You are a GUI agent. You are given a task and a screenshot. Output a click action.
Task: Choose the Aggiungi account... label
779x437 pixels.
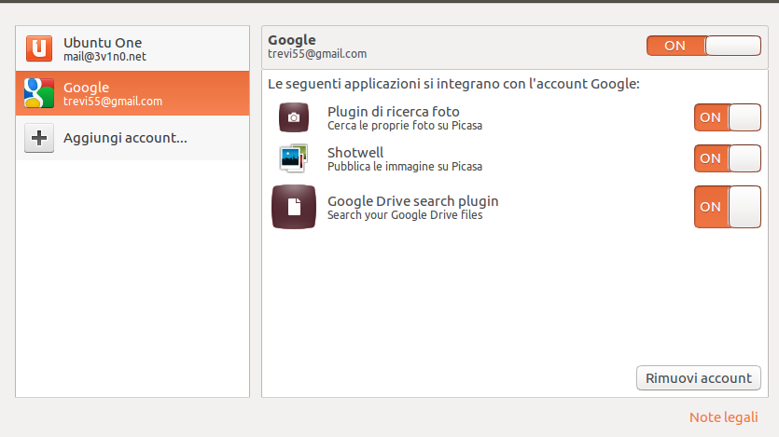click(x=125, y=138)
